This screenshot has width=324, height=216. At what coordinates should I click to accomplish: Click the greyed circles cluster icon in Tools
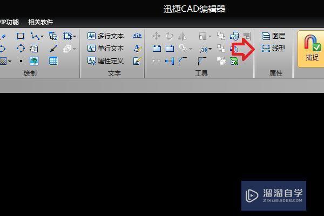221,61
